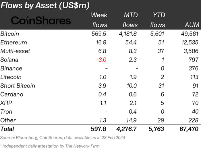Click the Bloomberg, CoinShares source note
201x150 pixels.
(x=63, y=138)
